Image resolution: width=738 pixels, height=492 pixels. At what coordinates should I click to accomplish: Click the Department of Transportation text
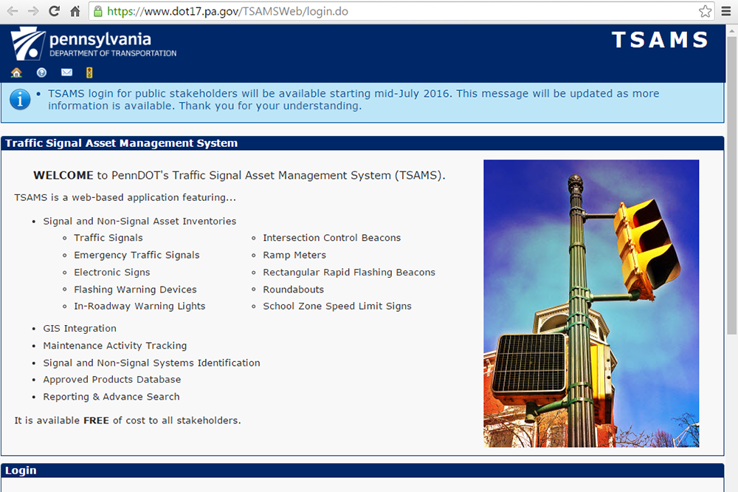coord(113,53)
